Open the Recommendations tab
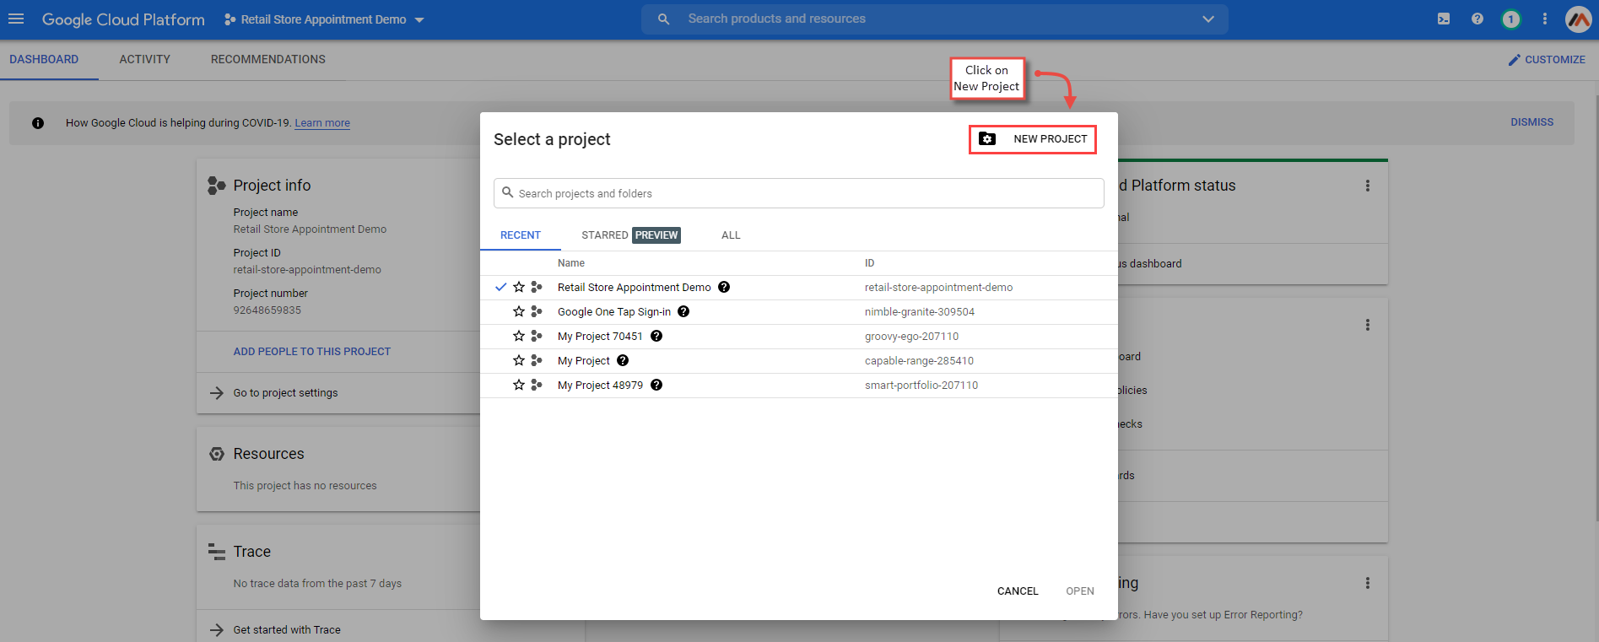This screenshot has height=642, width=1599. (x=268, y=60)
